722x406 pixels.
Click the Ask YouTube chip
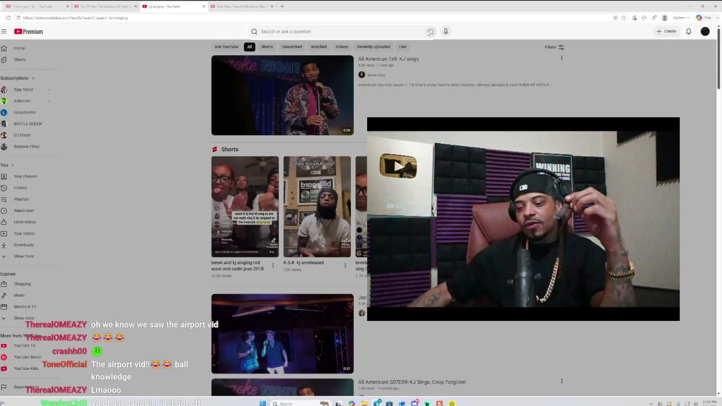pyautogui.click(x=226, y=47)
